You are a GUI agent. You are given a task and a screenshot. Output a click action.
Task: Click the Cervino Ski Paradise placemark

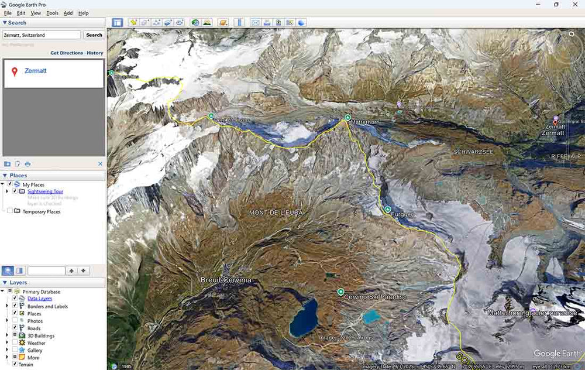340,292
